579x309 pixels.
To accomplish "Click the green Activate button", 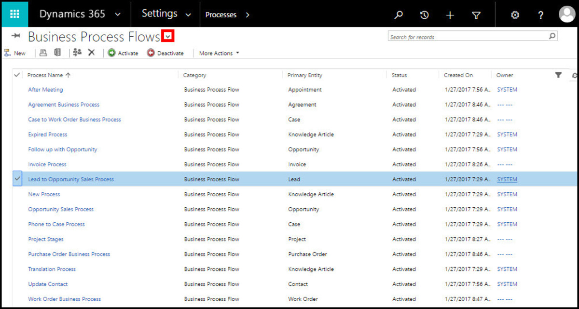I will (x=123, y=53).
